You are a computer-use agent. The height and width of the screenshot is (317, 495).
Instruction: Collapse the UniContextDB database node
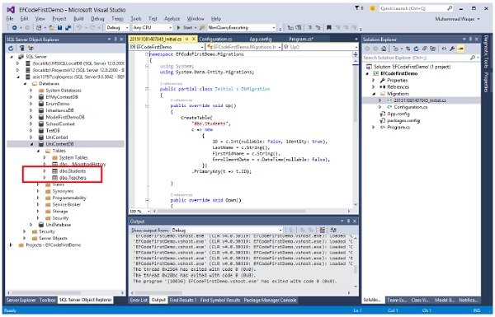(x=31, y=144)
